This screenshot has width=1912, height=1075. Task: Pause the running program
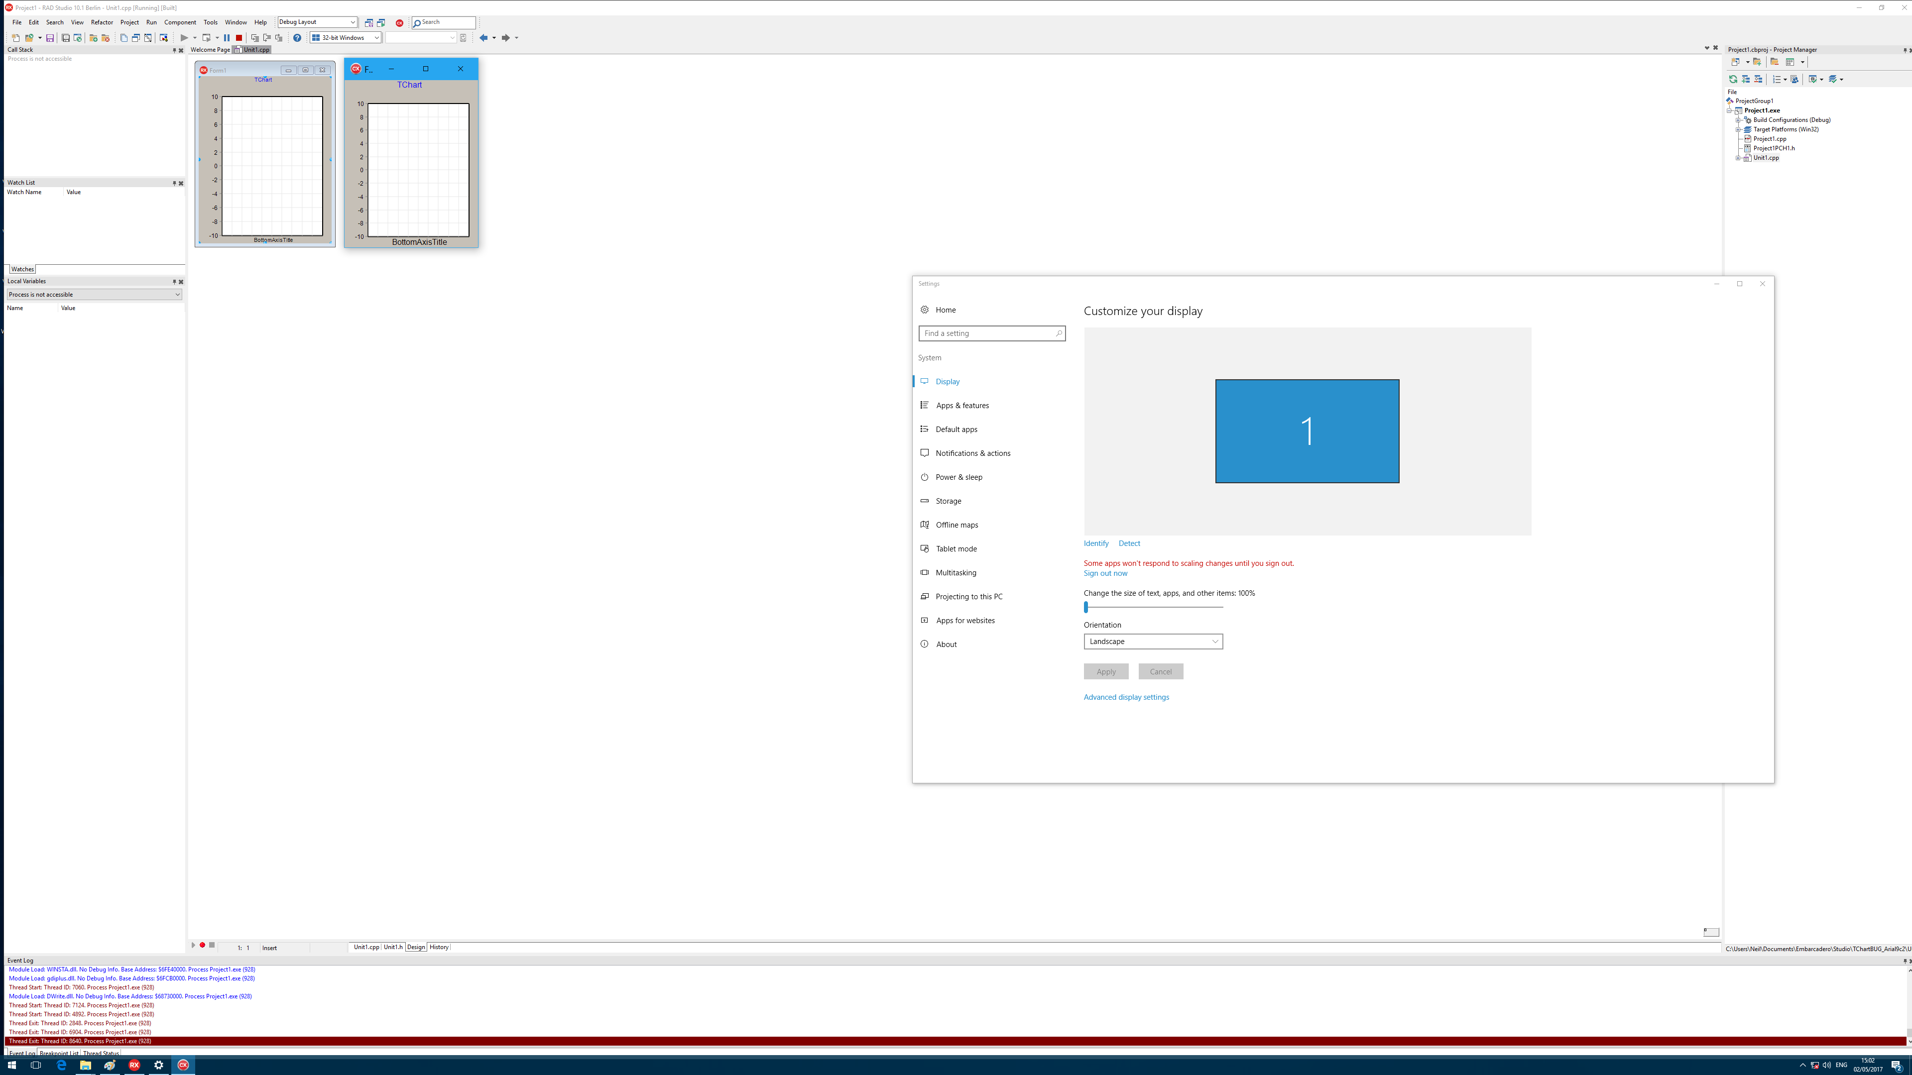(x=227, y=38)
